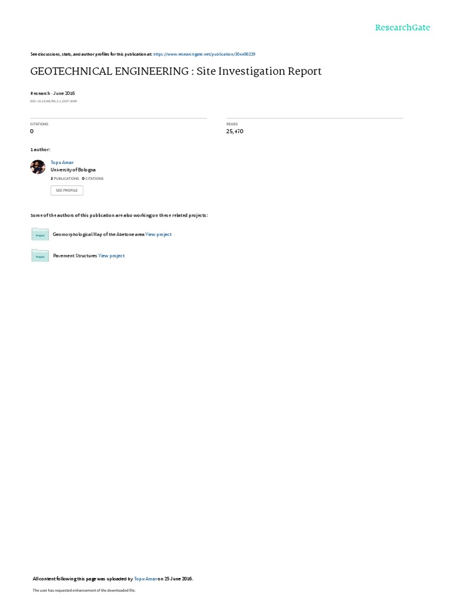Click the SEE PROFILE button

coord(67,191)
